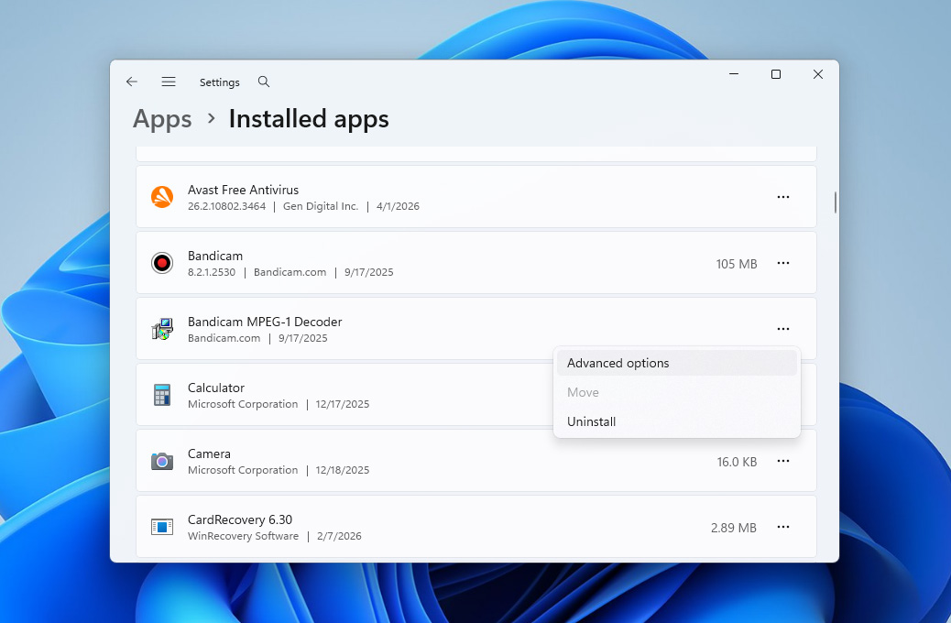Click Bandicam version 8.2.1.2530 text
Viewport: 951px width, 623px height.
click(212, 272)
